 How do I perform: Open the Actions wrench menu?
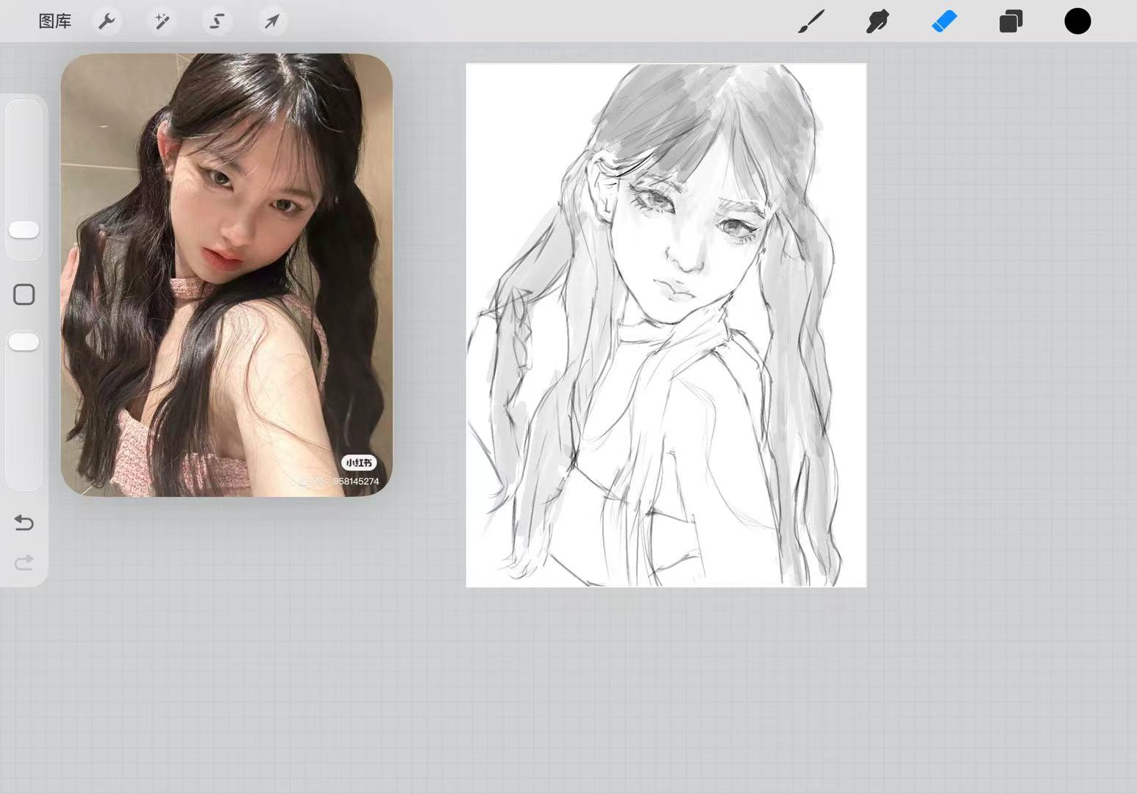pos(107,21)
